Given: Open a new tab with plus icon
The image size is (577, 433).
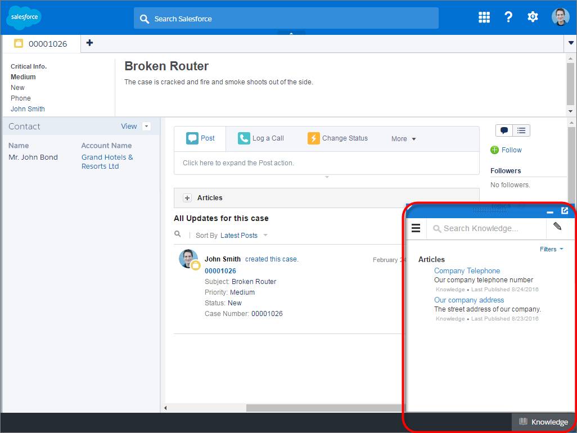Looking at the screenshot, I should click(89, 43).
